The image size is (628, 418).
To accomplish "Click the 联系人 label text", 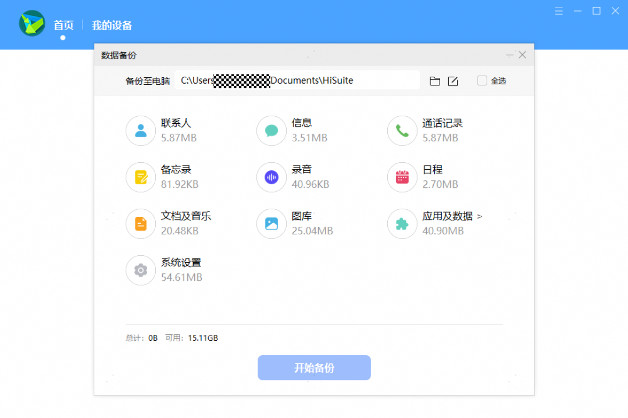I will [x=176, y=123].
